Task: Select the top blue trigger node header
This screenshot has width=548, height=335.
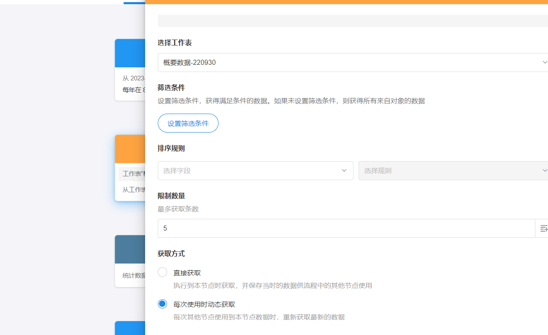Action: point(130,53)
